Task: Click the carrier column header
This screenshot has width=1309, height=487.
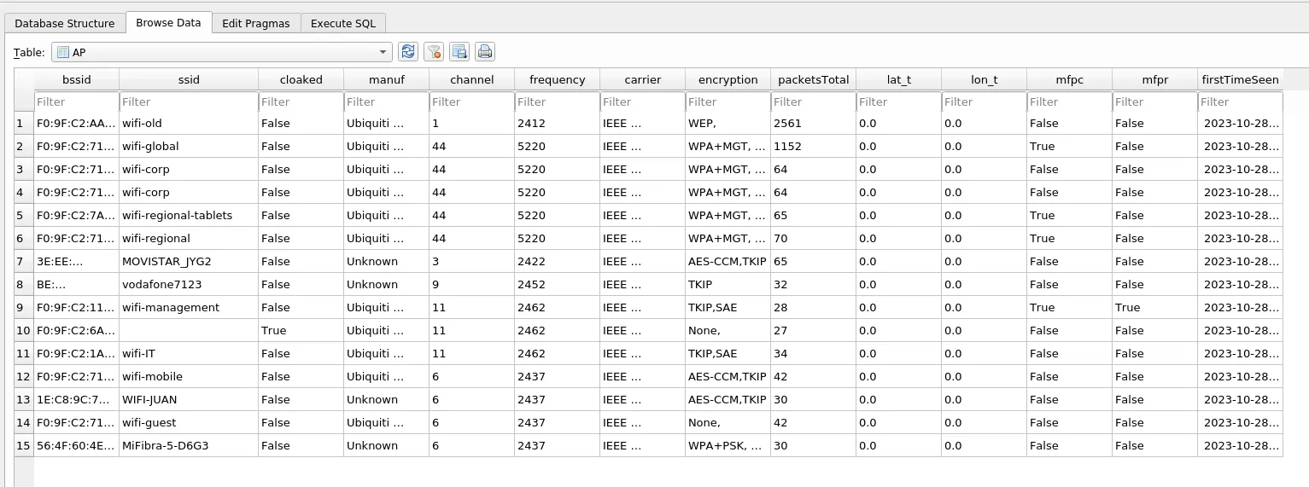Action: tap(643, 79)
